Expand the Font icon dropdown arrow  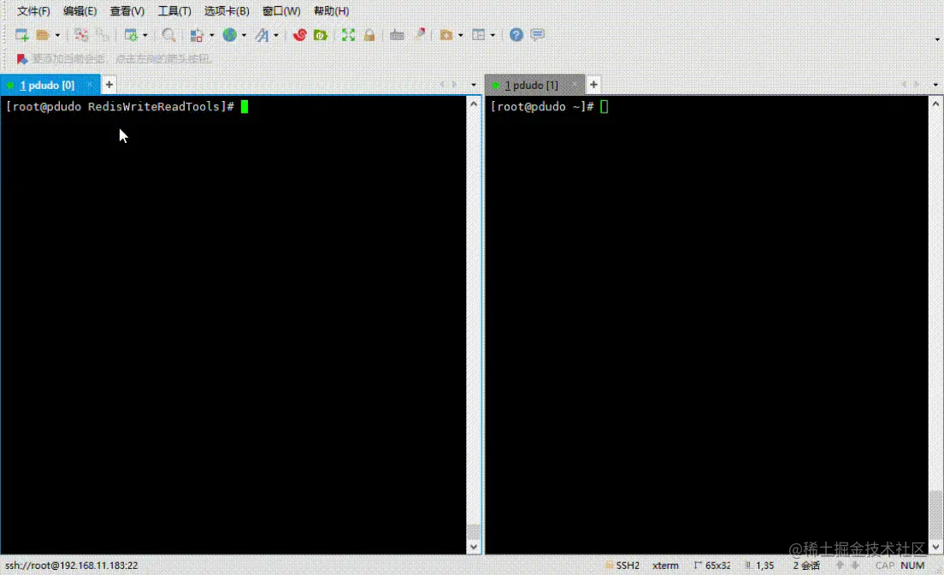275,36
